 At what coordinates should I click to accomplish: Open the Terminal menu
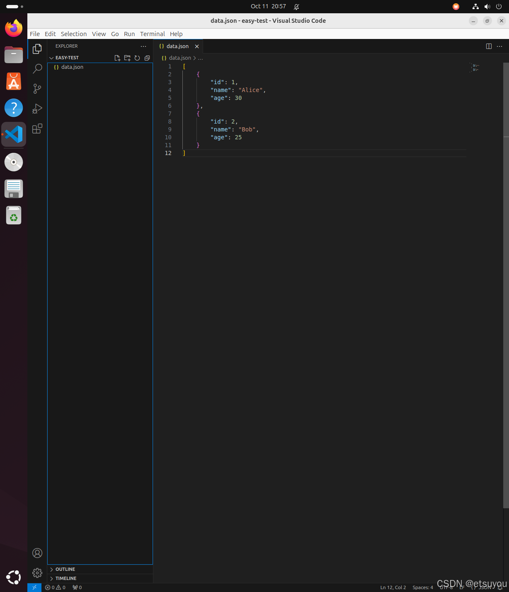pyautogui.click(x=152, y=34)
